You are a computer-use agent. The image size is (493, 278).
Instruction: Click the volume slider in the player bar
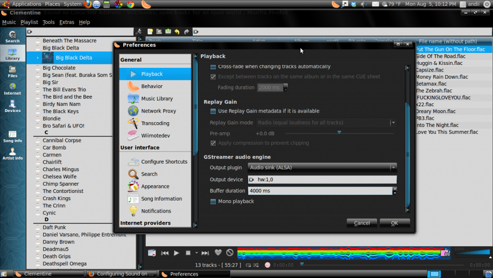pos(472,253)
